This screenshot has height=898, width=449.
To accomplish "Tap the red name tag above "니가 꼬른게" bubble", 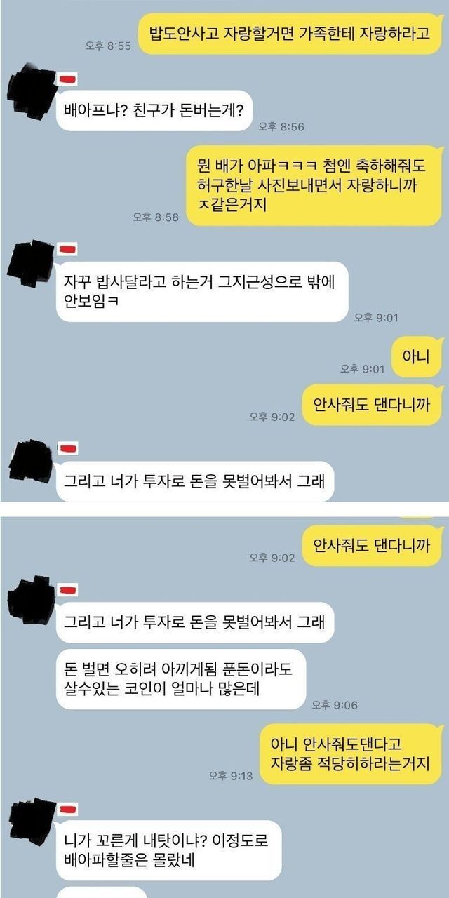I will (67, 809).
